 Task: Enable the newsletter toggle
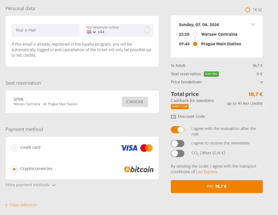[x=177, y=144]
